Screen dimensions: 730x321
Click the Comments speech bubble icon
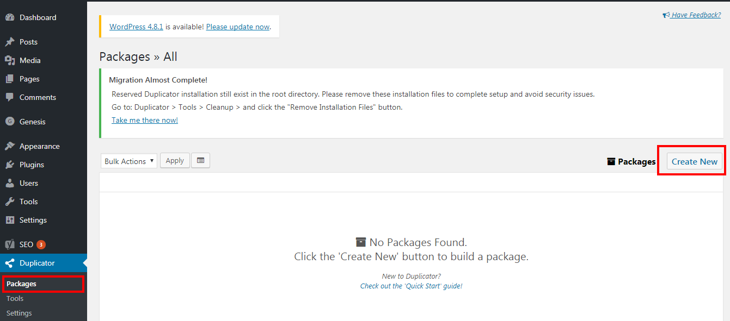click(x=10, y=97)
